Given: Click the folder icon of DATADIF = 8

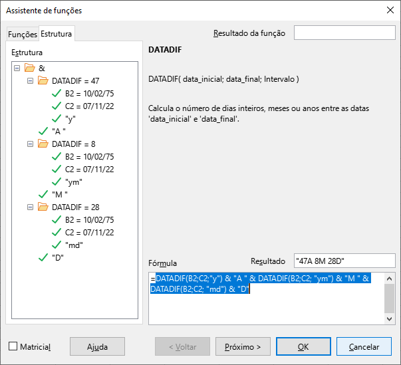Looking at the screenshot, I should (x=43, y=144).
